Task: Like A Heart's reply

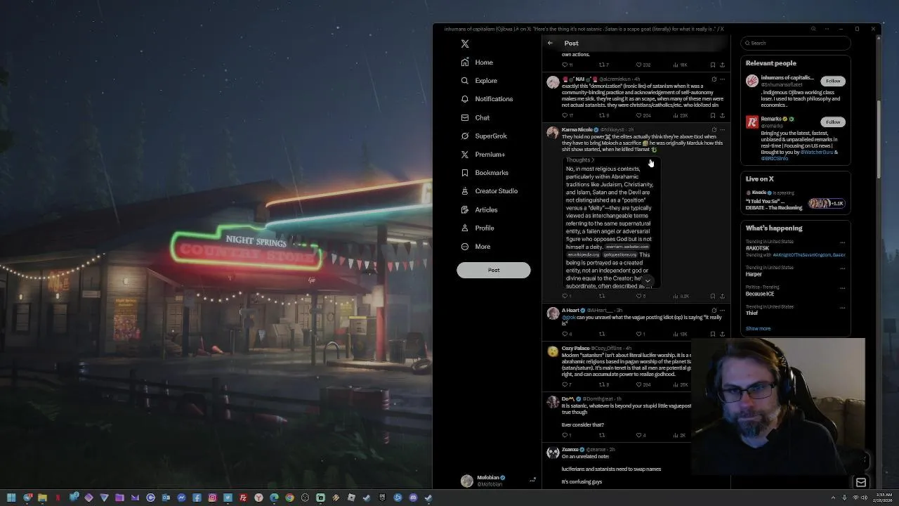Action: point(638,334)
